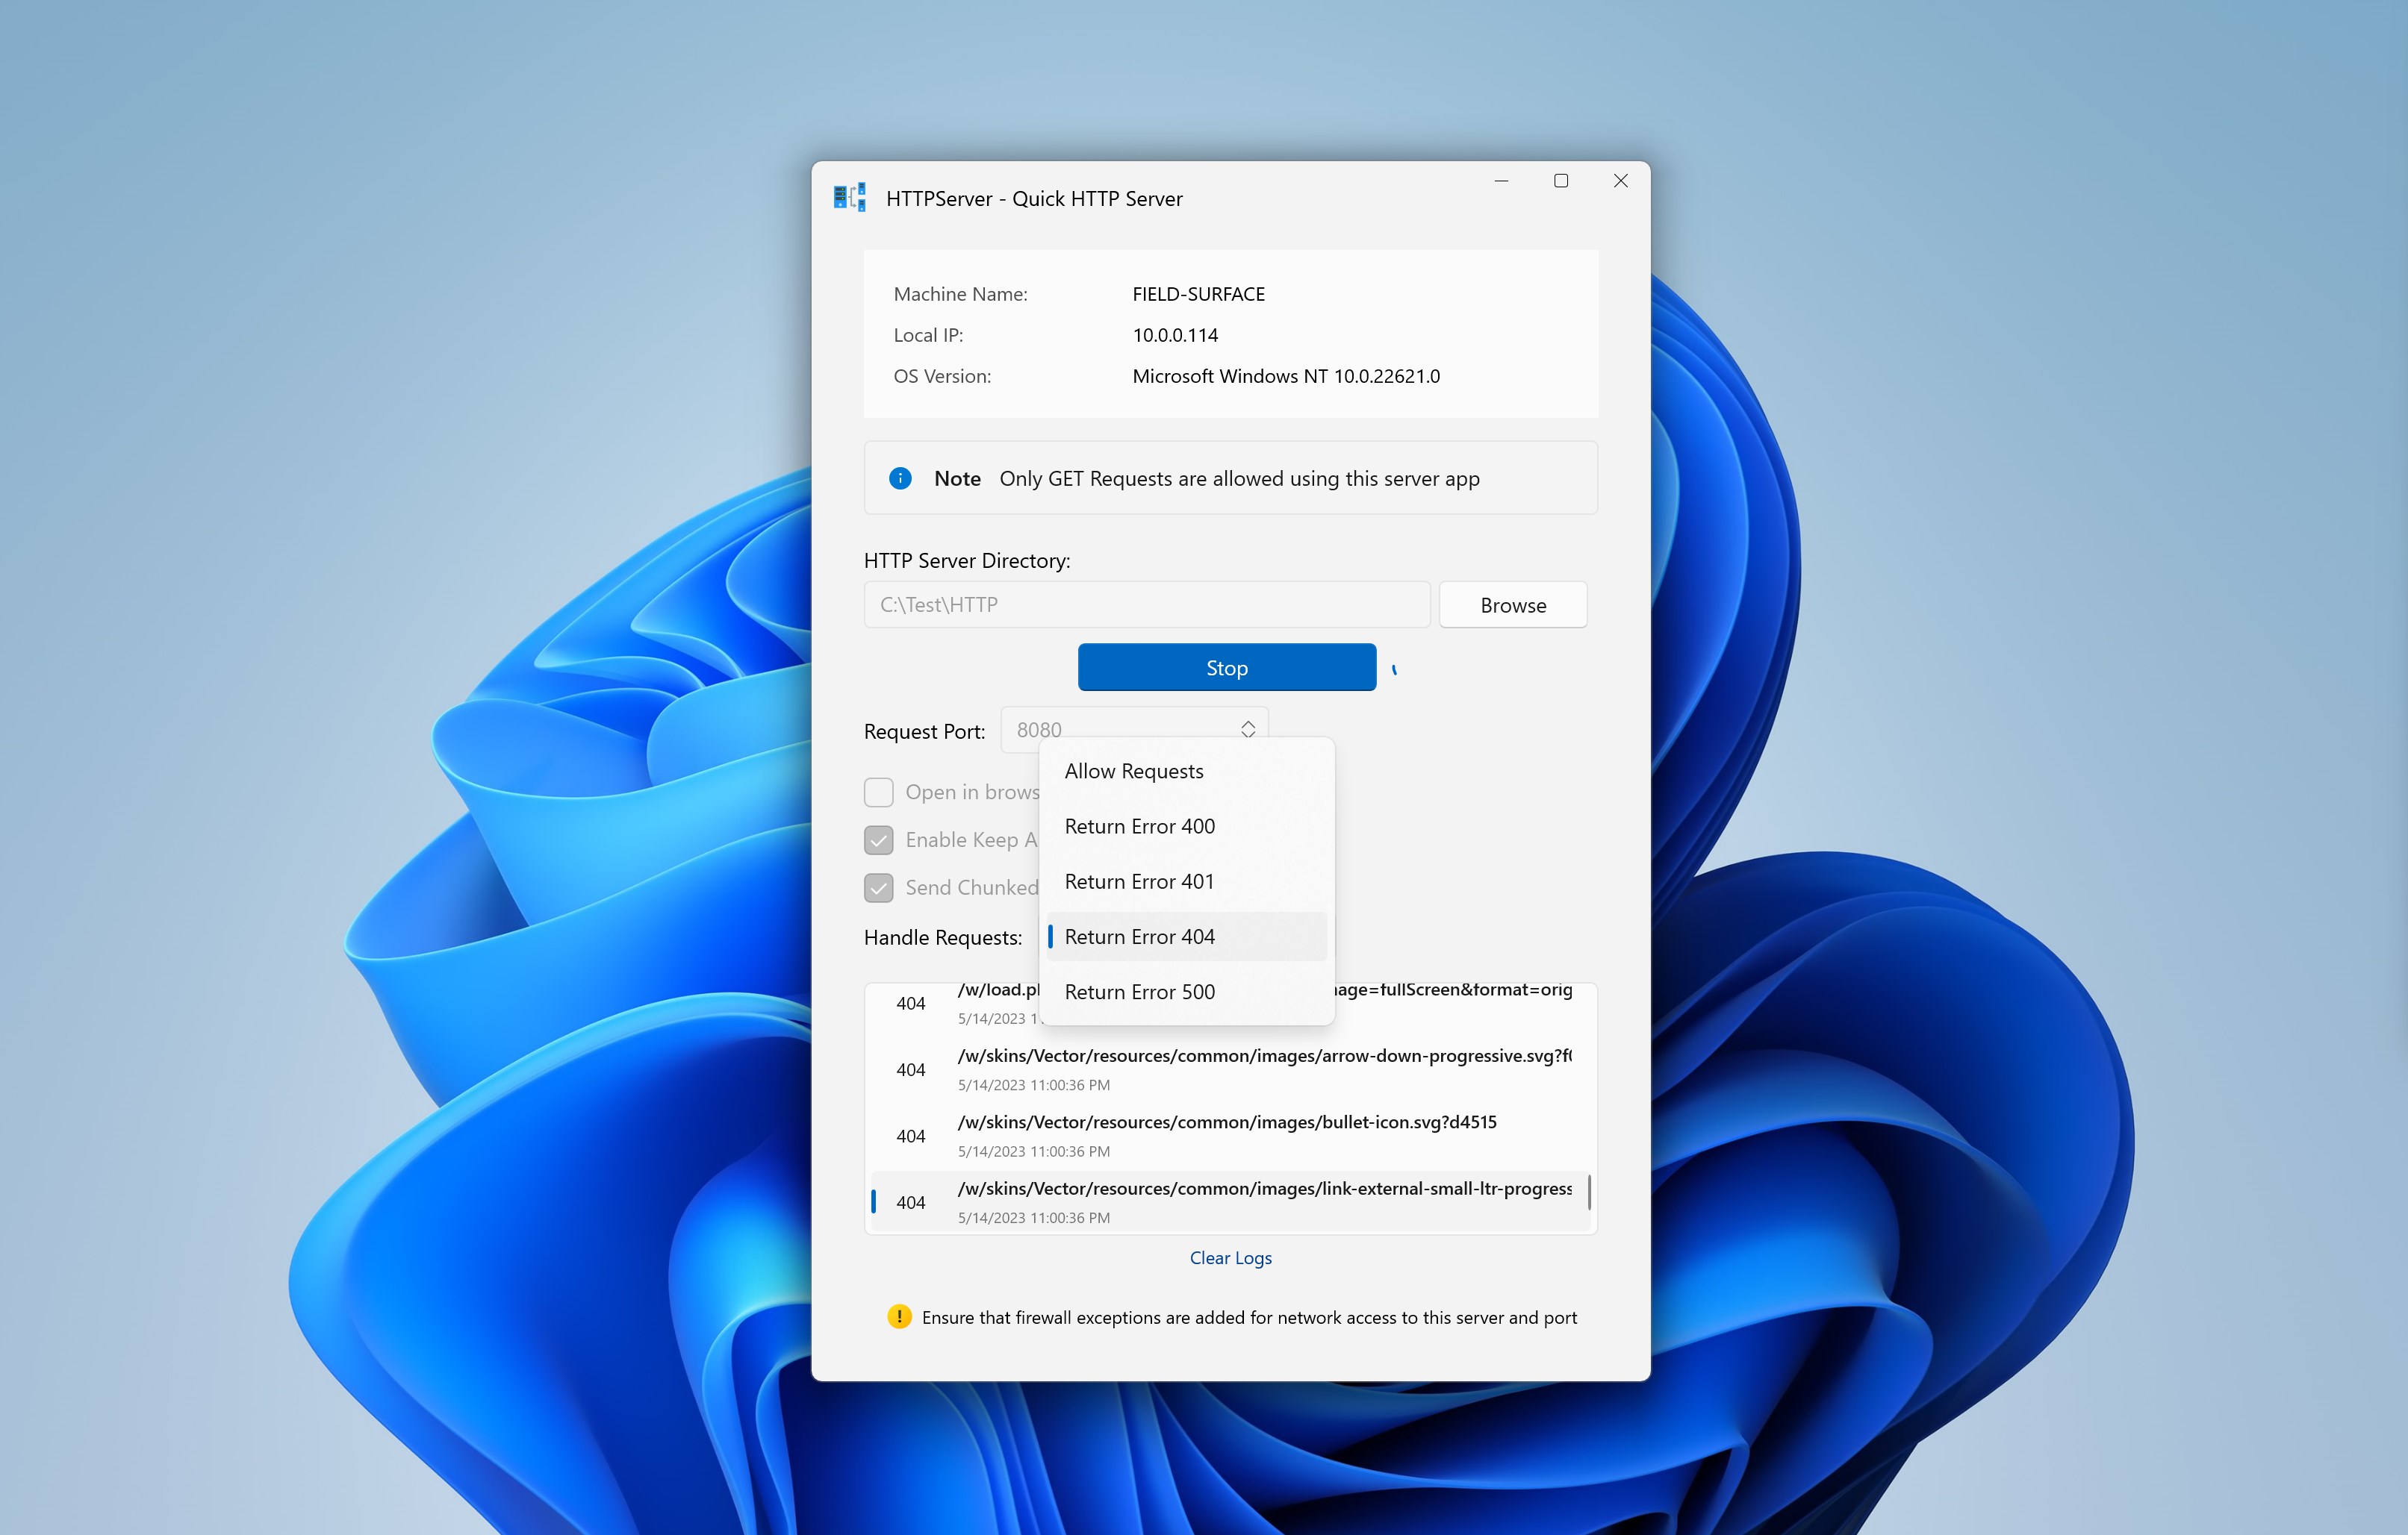Minimize the HTTPServer window
The width and height of the screenshot is (2408, 1535).
pos(1501,181)
